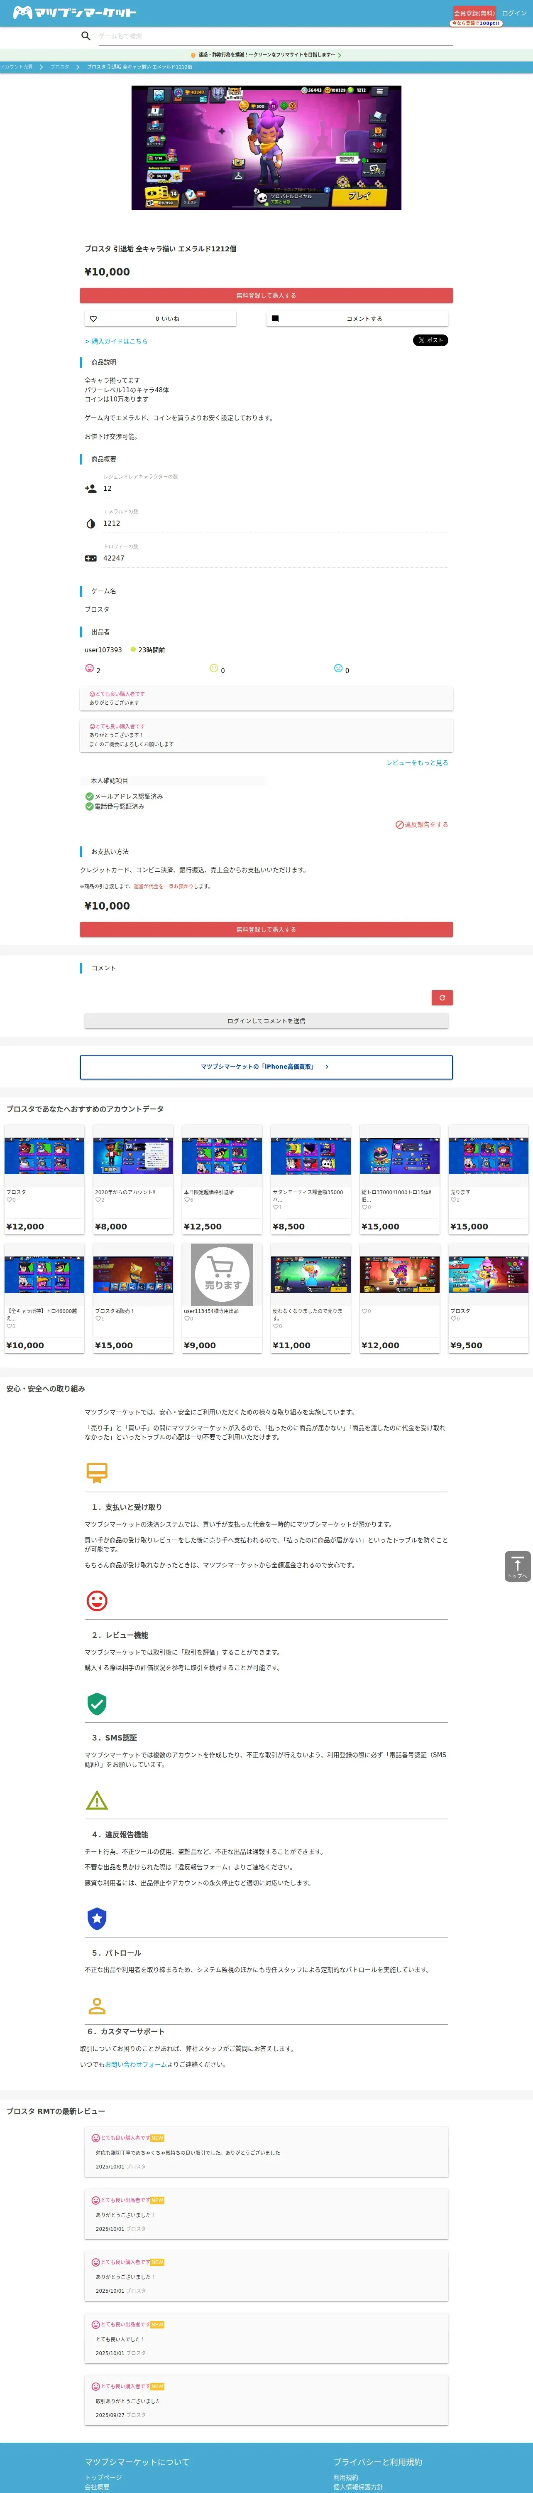Open the 売ります ¥15,000 listing
The width and height of the screenshot is (533, 2493).
pos(489,1180)
